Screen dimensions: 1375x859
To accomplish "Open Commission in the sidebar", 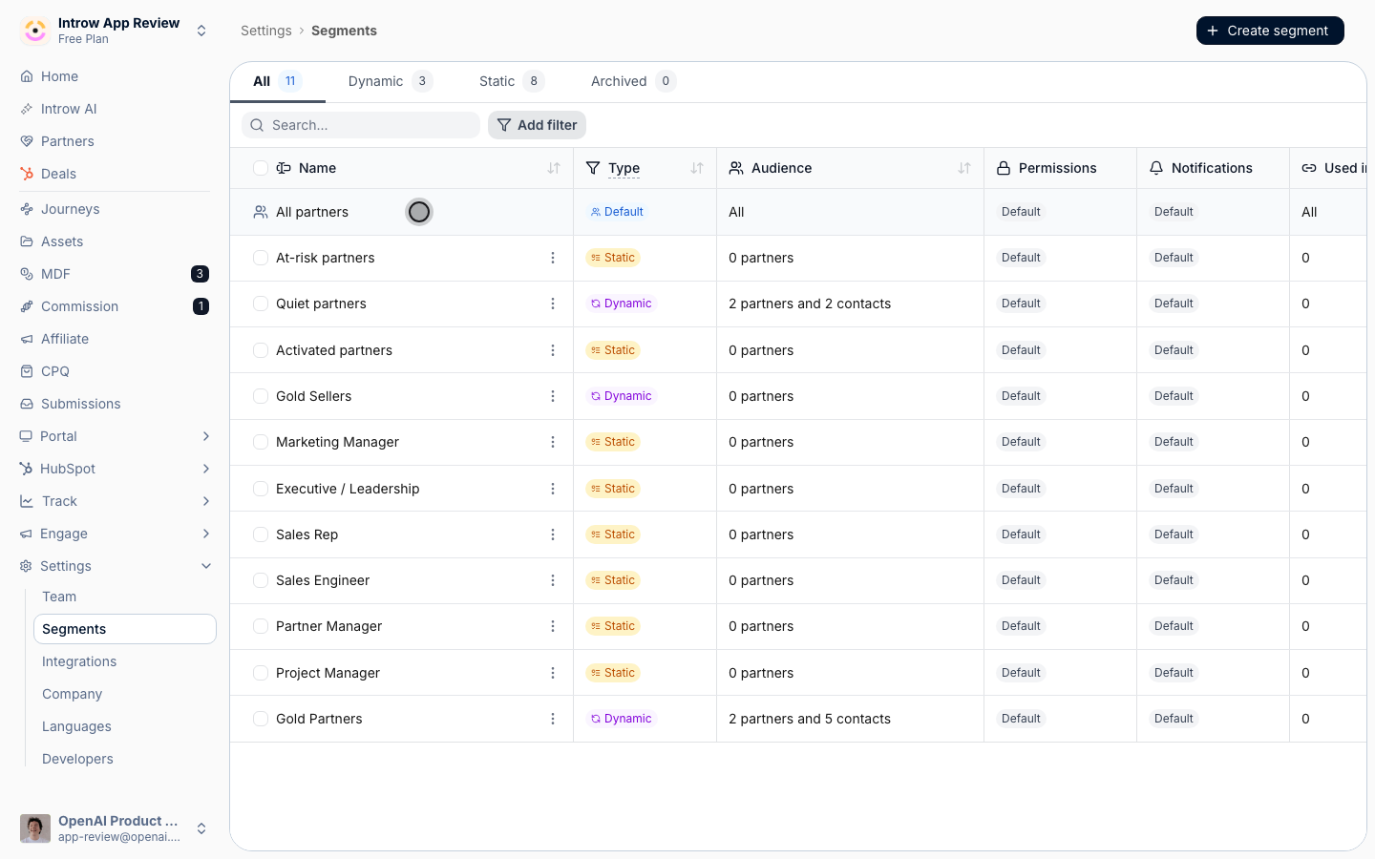I will (115, 306).
